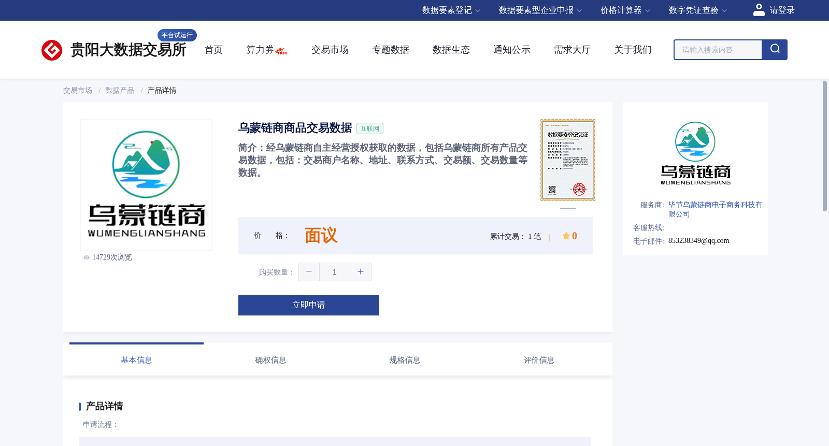Switch to the 确权信息 tab

click(x=270, y=360)
